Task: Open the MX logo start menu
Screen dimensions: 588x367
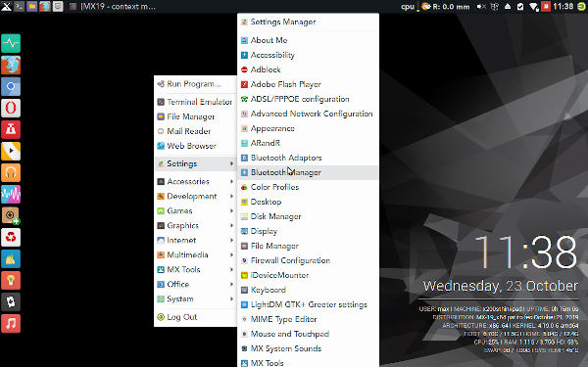Action: click(x=6, y=7)
